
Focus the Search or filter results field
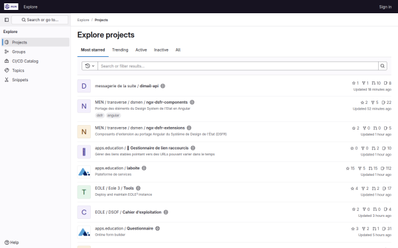pyautogui.click(x=238, y=66)
